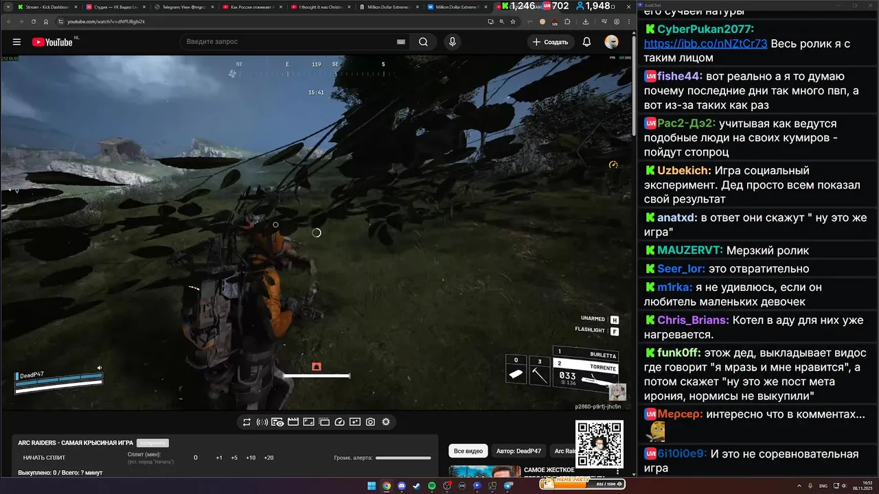Click the pop-out player dotted-window icon
This screenshot has width=879, height=494.
click(x=324, y=422)
